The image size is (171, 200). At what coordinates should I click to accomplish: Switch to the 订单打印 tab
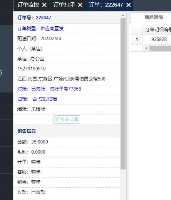(64, 5)
